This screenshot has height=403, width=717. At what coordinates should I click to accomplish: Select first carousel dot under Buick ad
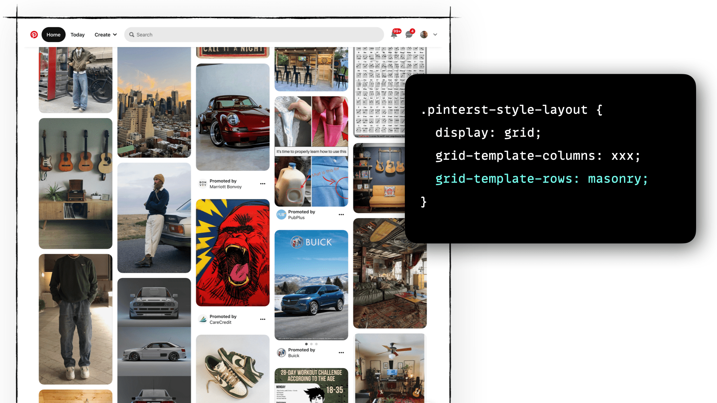tap(306, 344)
